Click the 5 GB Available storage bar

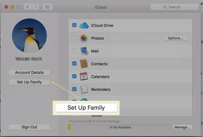[x=119, y=127]
